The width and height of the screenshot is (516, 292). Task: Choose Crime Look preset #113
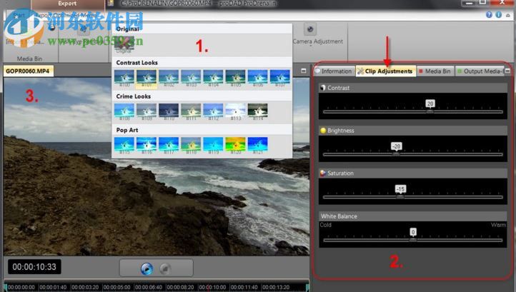coord(234,109)
